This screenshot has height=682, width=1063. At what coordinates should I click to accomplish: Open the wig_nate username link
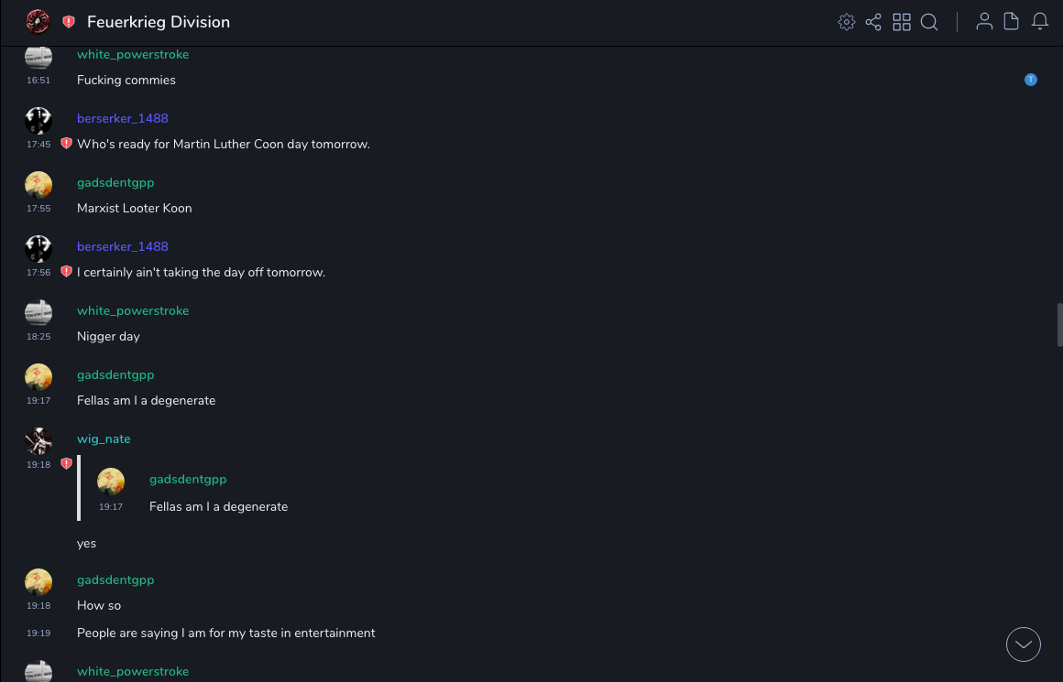pyautogui.click(x=104, y=439)
